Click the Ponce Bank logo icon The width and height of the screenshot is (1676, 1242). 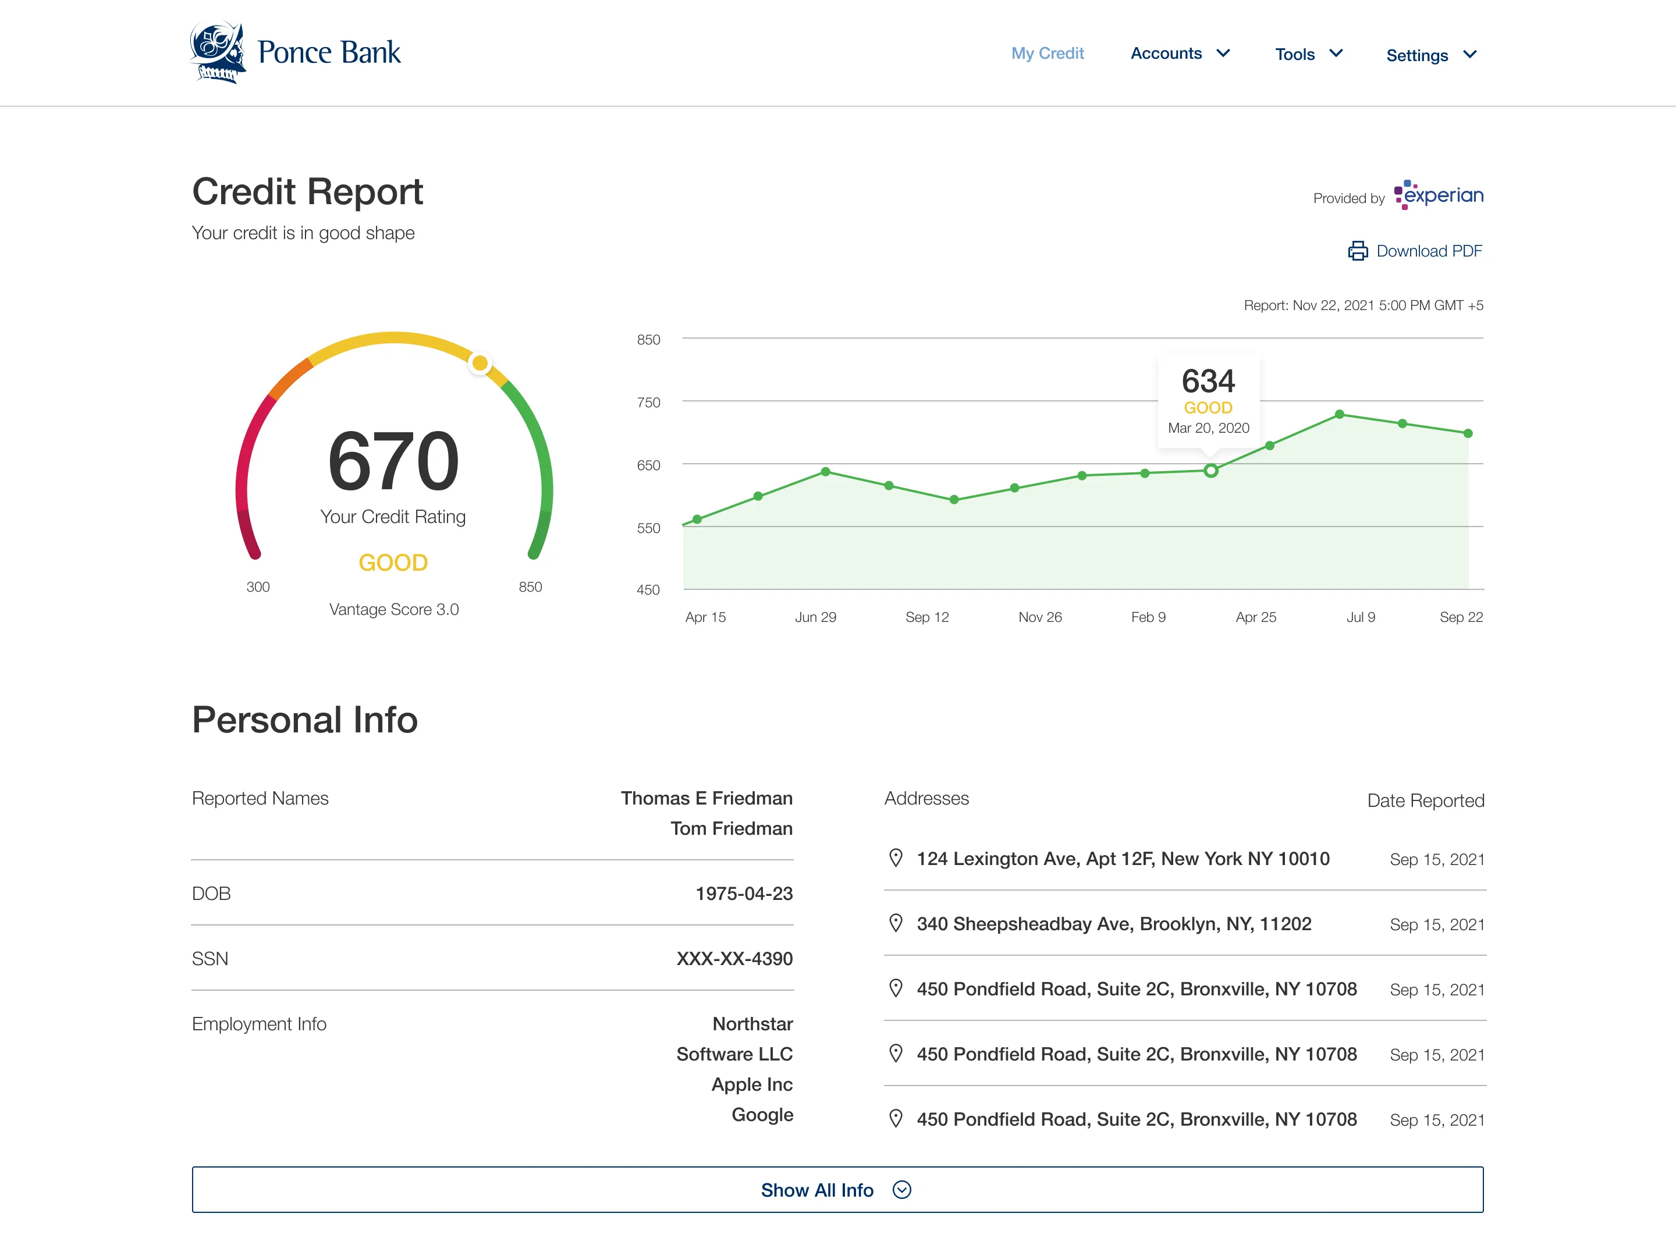pyautogui.click(x=217, y=52)
